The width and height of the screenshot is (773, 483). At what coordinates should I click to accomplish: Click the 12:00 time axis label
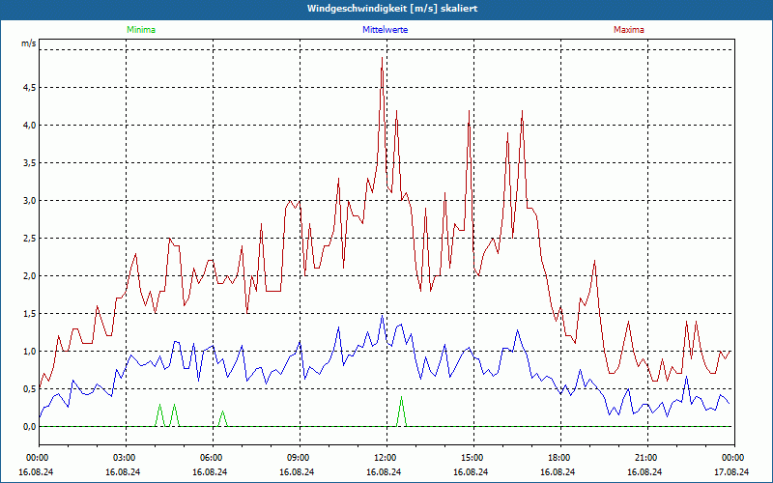click(x=386, y=457)
